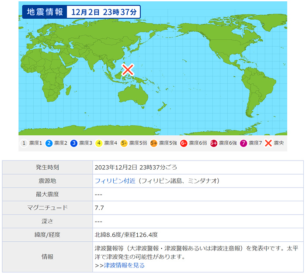The height and width of the screenshot is (274, 306).
Task: Click the 震度6強 legend icon
Action: coord(213,144)
